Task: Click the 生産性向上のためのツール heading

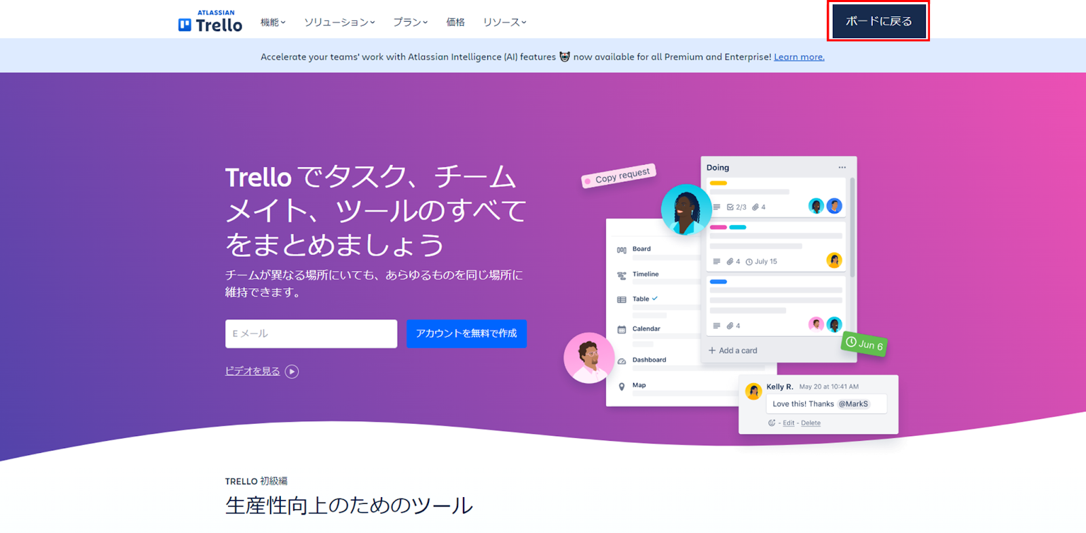Action: pos(349,506)
